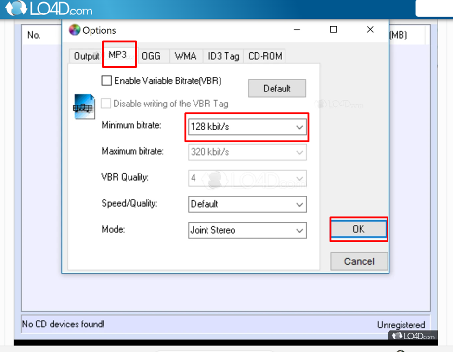Expand the Speed/Quality dropdown
Image resolution: width=453 pixels, height=352 pixels.
[x=247, y=204]
